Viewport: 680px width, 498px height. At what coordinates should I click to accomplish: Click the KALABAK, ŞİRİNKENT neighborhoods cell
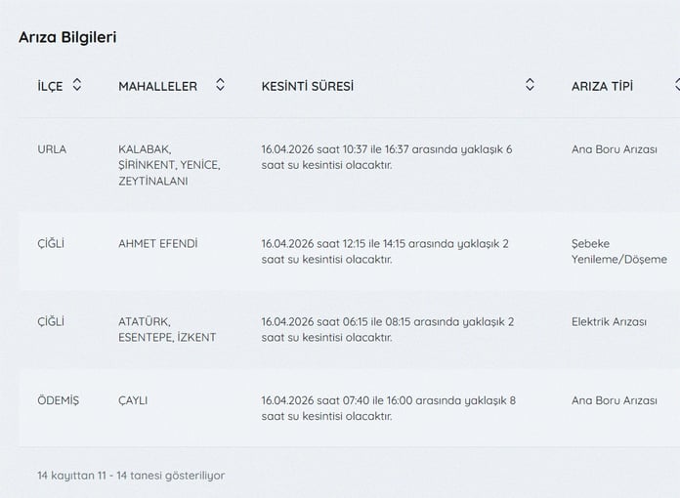(169, 165)
